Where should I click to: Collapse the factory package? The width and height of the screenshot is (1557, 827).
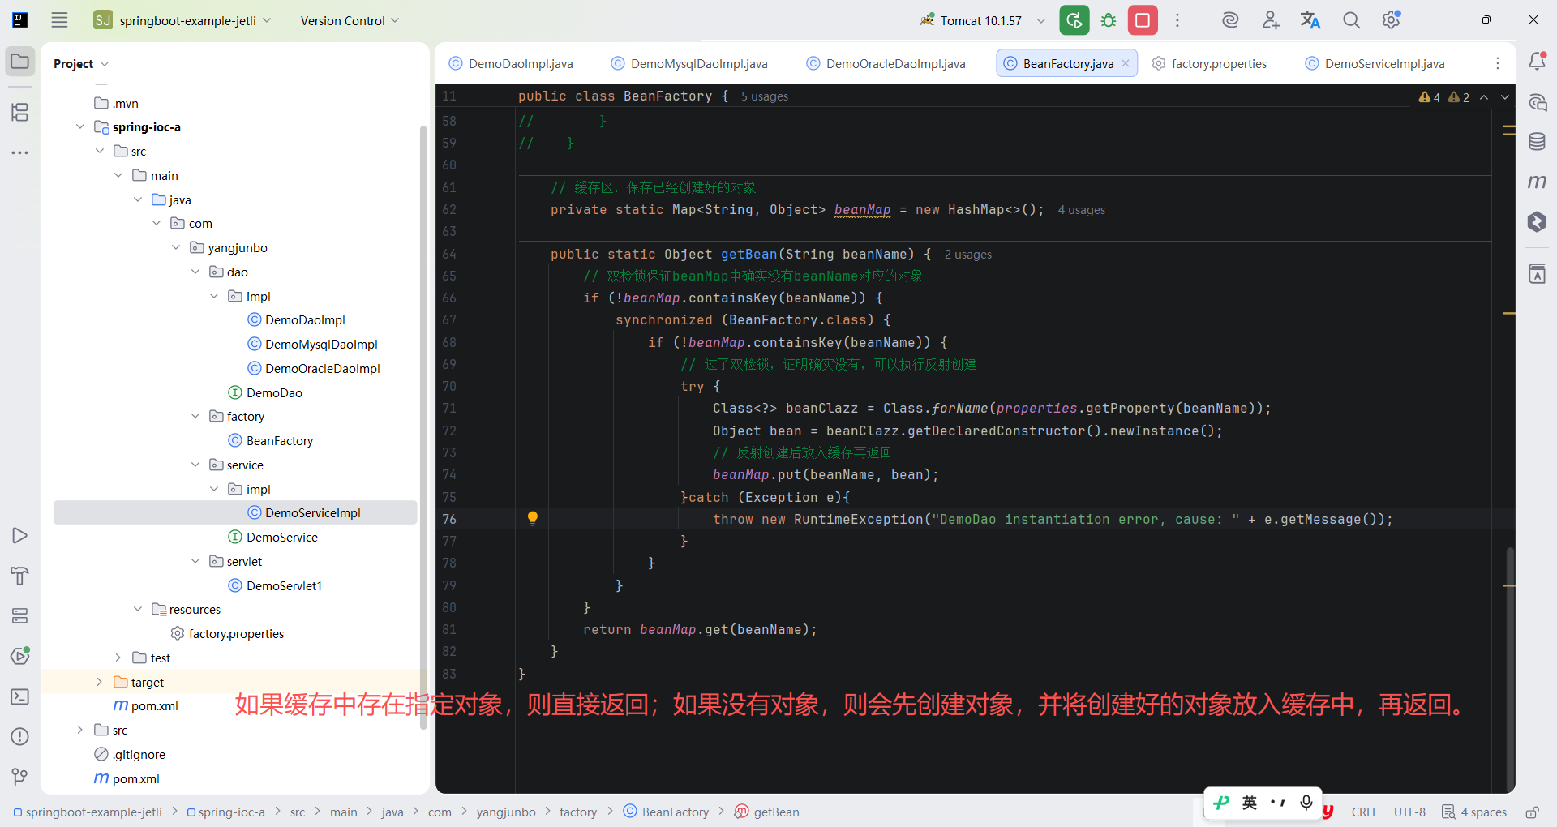click(x=195, y=417)
